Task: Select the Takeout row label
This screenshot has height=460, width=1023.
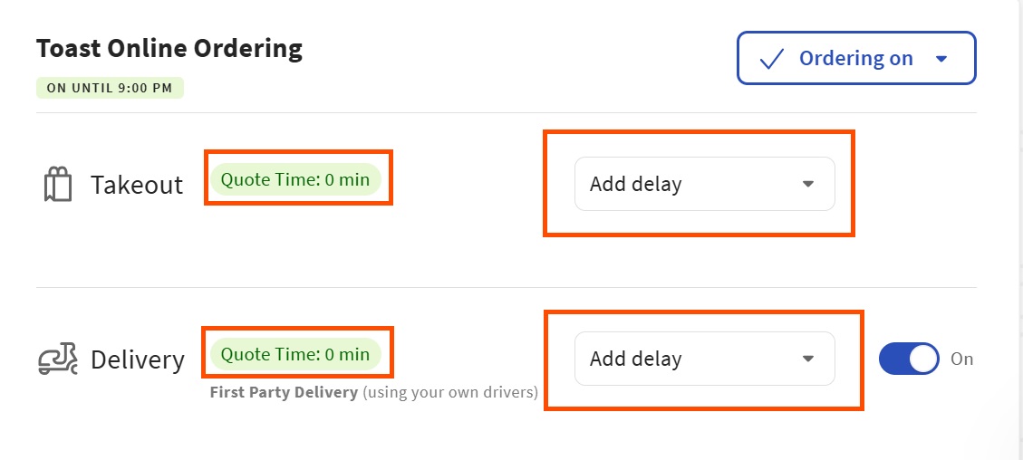Action: point(137,185)
